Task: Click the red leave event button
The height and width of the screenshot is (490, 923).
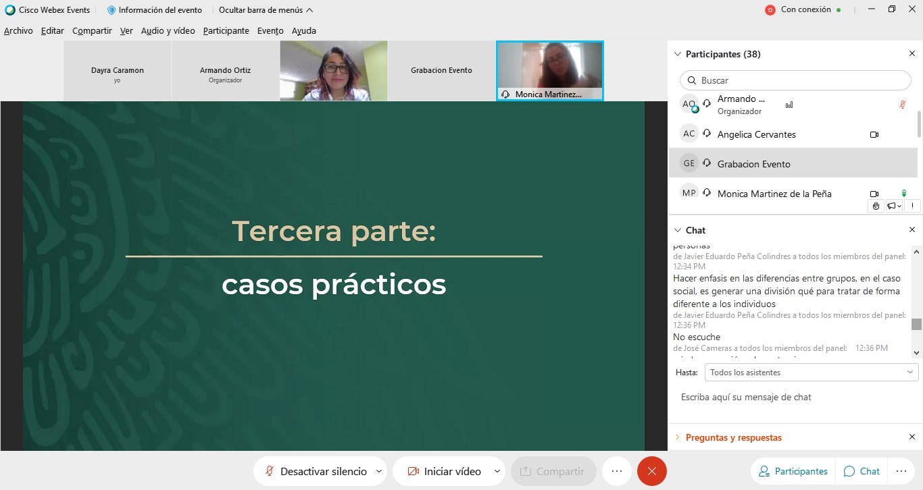Action: (651, 471)
